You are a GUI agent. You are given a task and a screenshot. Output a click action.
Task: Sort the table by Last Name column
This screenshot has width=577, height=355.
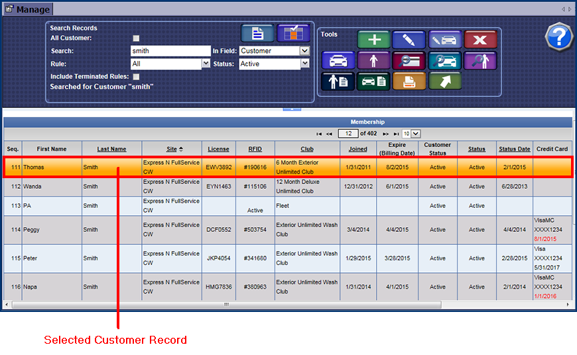pos(111,149)
